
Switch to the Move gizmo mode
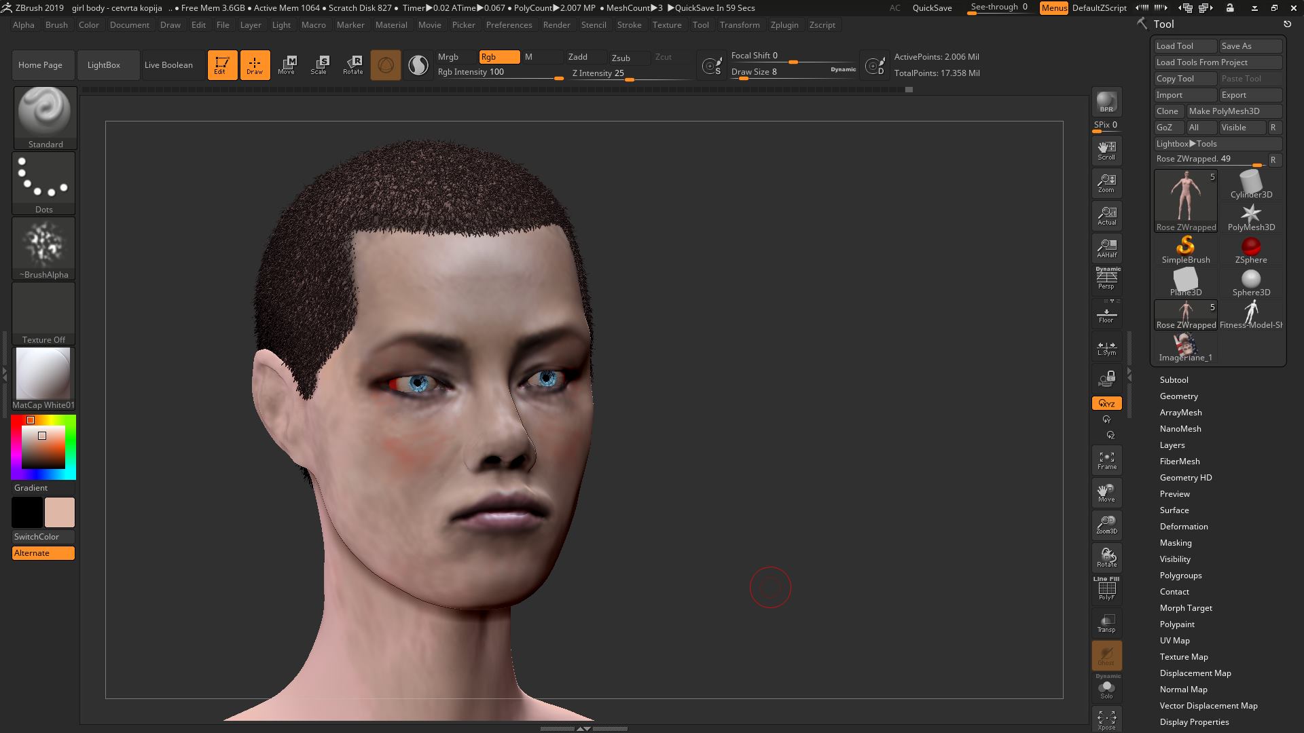coord(287,65)
